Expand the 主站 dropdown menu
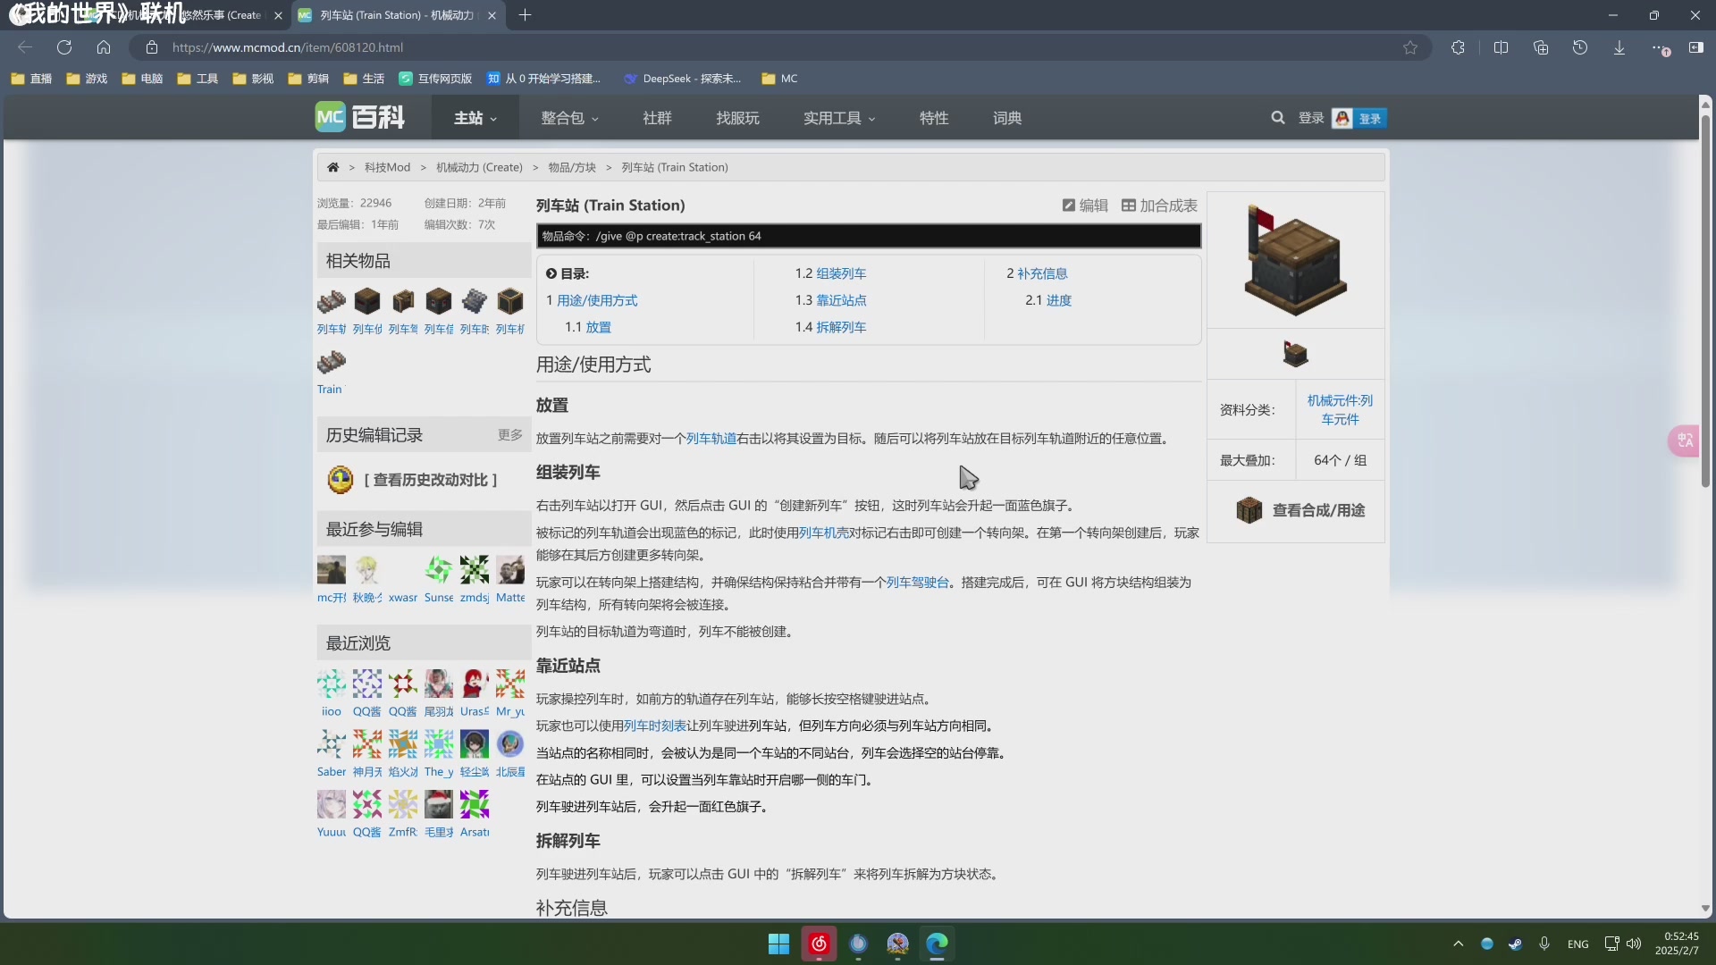The height and width of the screenshot is (965, 1716). [x=475, y=118]
